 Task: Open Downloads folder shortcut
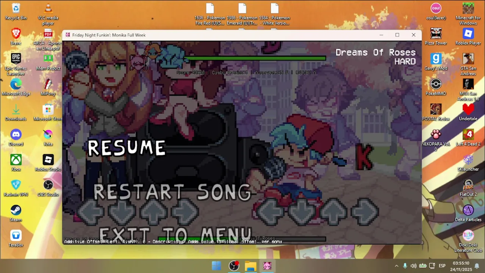[x=16, y=112]
